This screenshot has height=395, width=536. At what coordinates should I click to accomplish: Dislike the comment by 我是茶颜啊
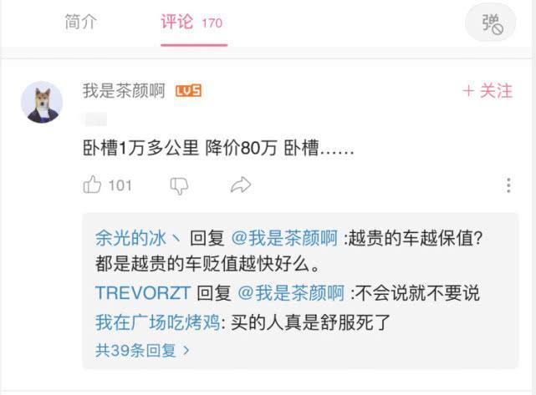[179, 185]
